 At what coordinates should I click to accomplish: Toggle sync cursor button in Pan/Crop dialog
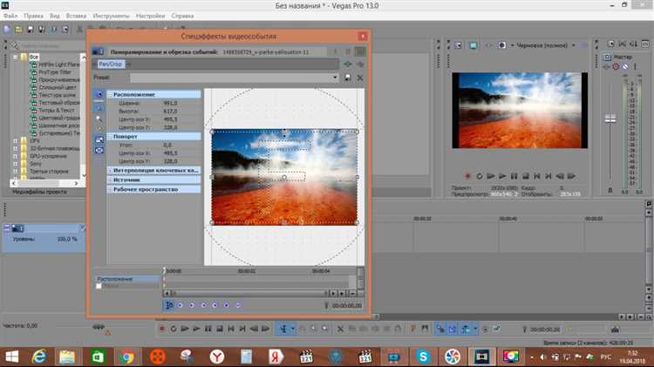tap(169, 305)
